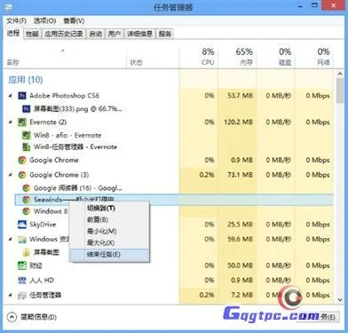Click the 7.2 MB memory cell
Screen dimensions: 348x333
[x=242, y=295]
